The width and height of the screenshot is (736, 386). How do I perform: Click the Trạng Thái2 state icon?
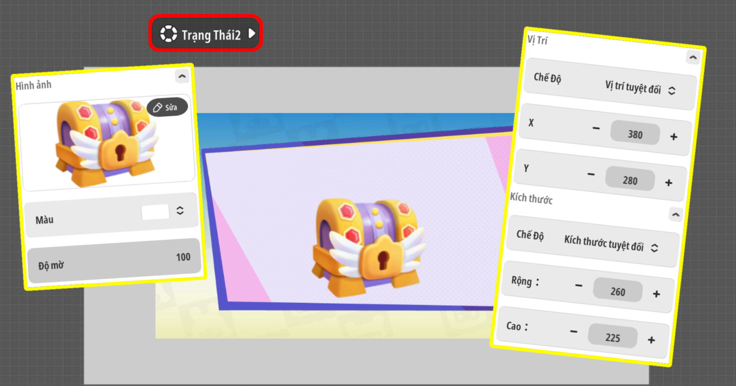pyautogui.click(x=169, y=34)
